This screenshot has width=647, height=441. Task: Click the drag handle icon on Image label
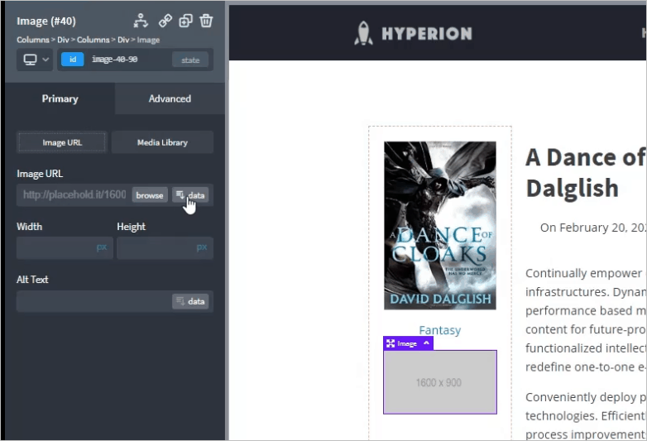coord(390,343)
